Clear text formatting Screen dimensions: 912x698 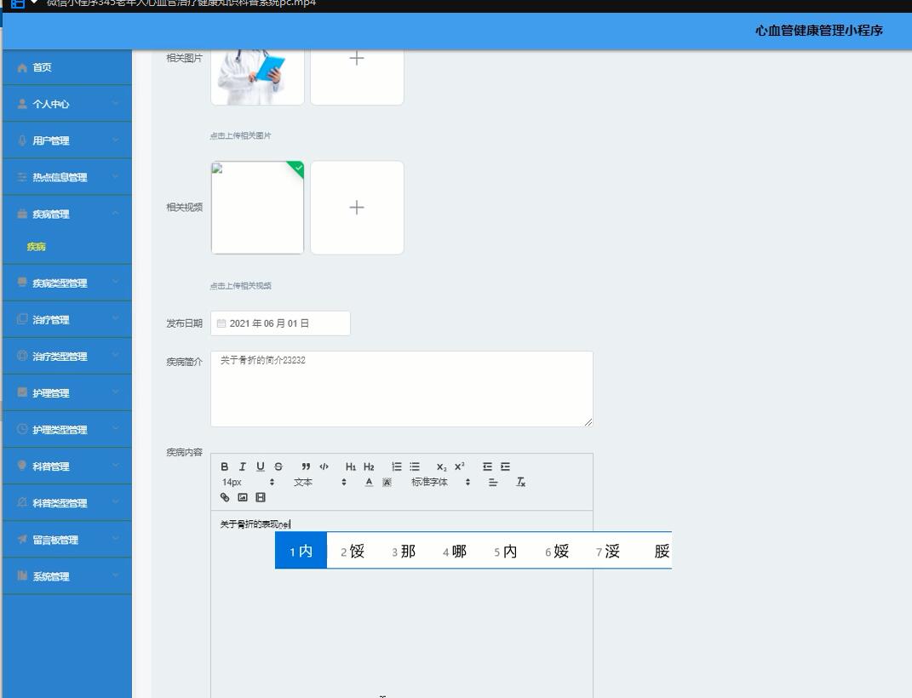[x=520, y=482]
